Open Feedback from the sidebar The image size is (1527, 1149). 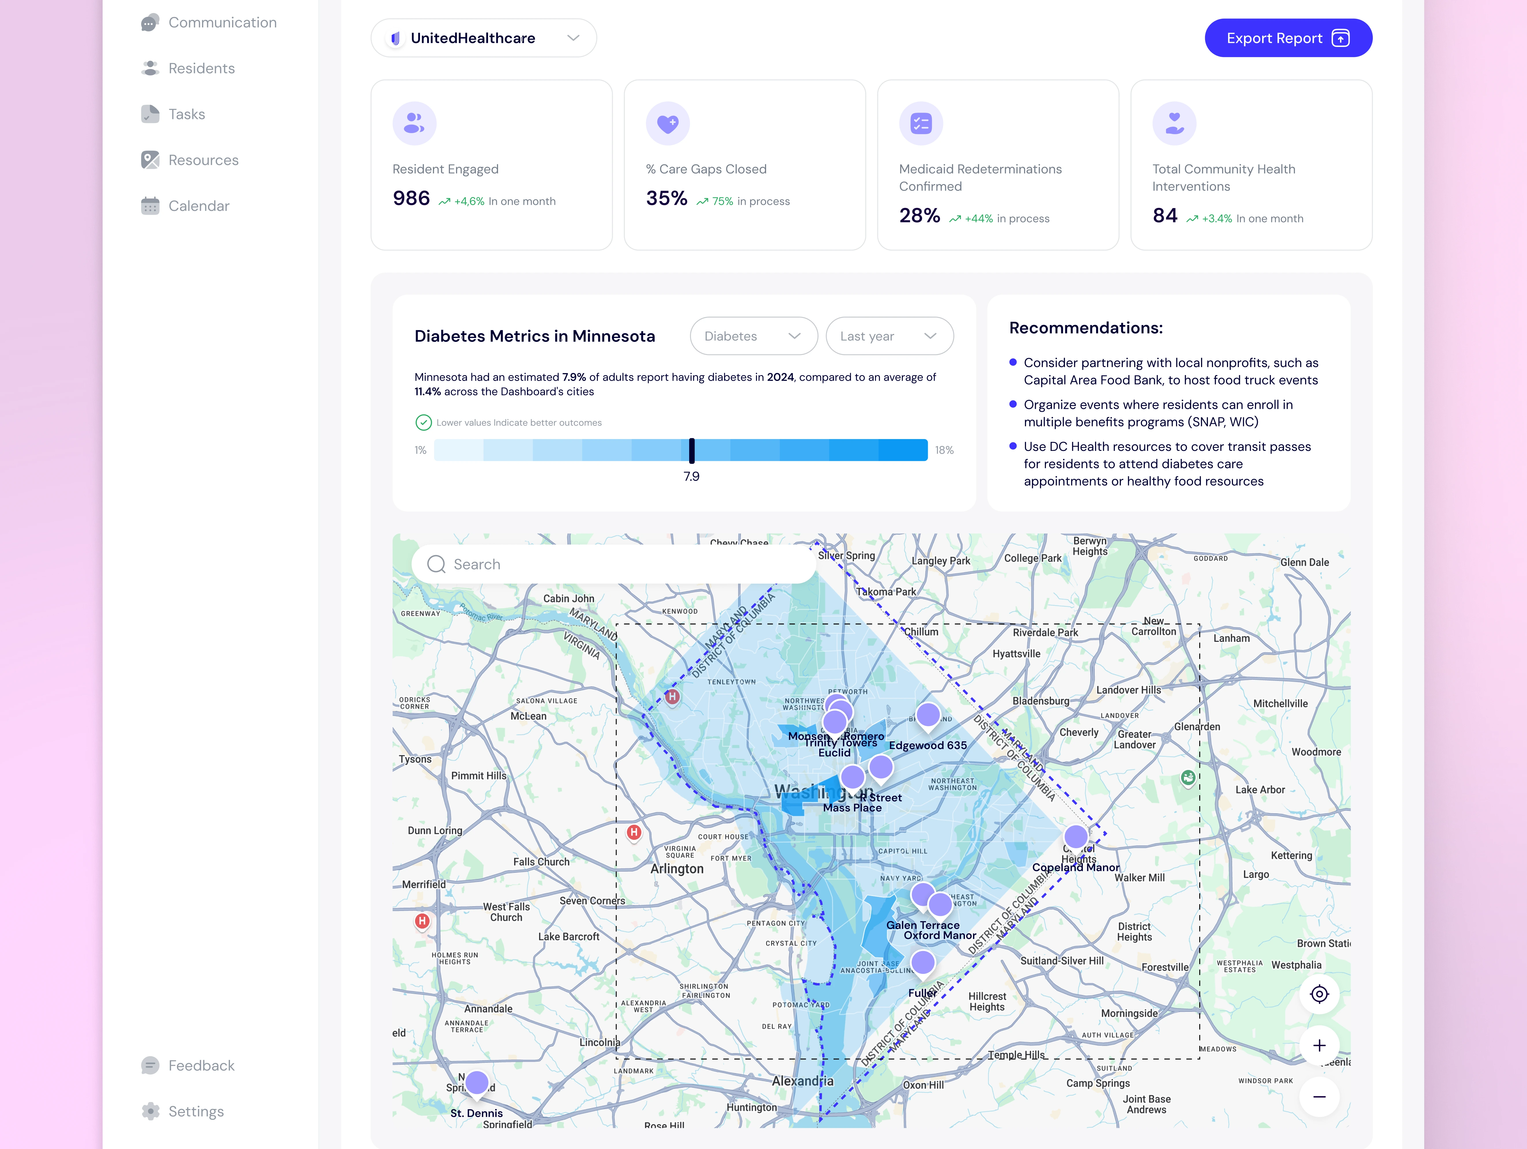188,1065
